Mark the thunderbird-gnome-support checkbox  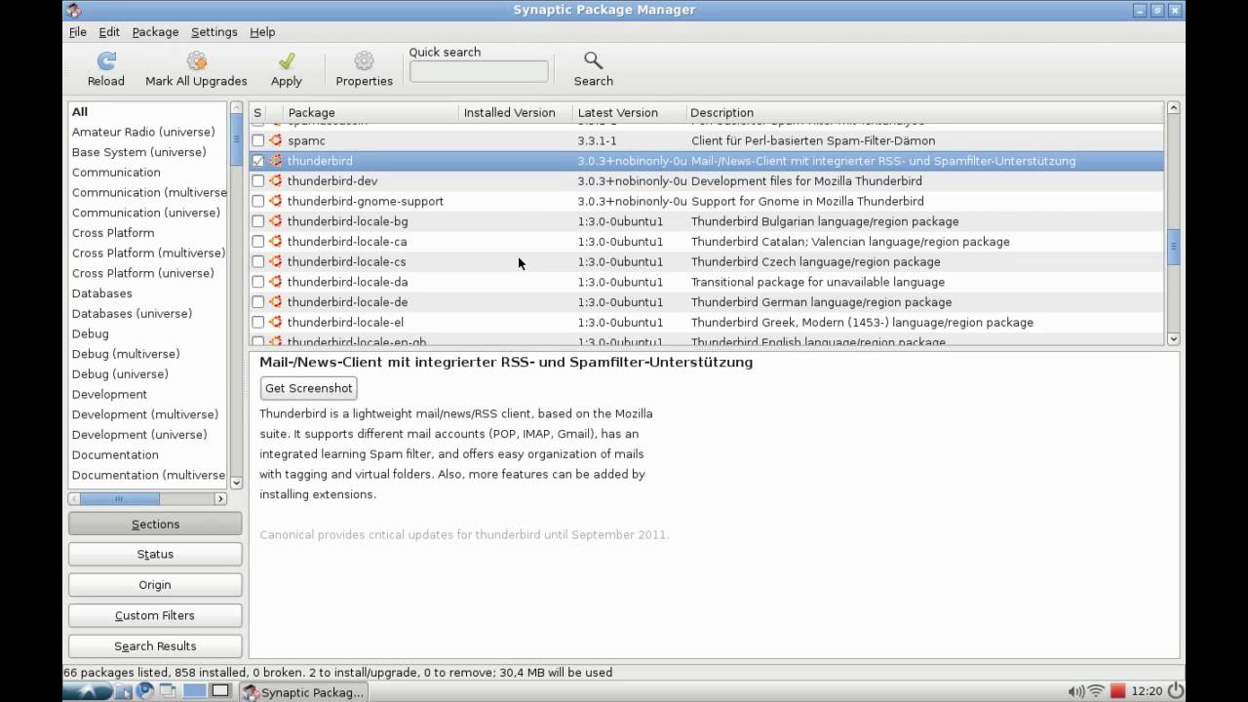257,201
